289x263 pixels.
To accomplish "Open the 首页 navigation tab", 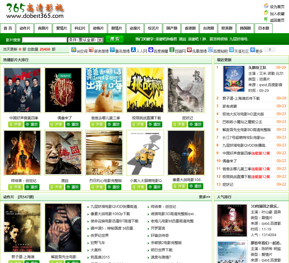I will click(8, 28).
